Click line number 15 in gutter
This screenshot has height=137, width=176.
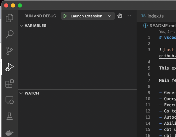pos(148,130)
